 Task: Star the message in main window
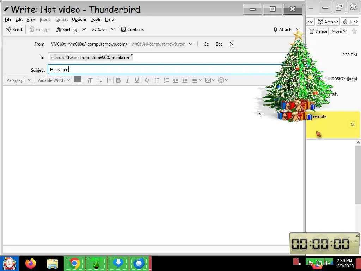[x=354, y=31]
